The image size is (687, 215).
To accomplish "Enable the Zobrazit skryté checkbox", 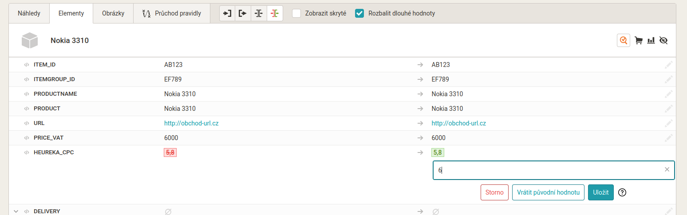I will [296, 13].
